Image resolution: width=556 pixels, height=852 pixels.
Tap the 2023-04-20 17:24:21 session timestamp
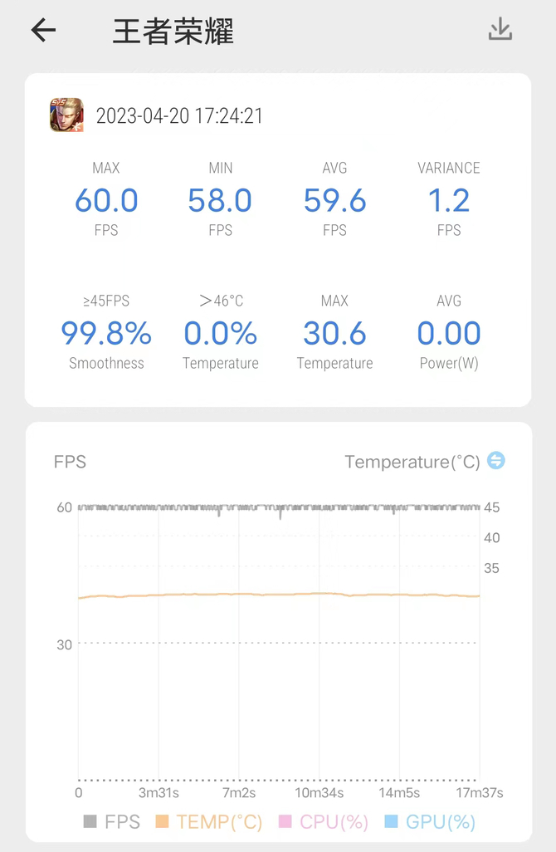(179, 116)
